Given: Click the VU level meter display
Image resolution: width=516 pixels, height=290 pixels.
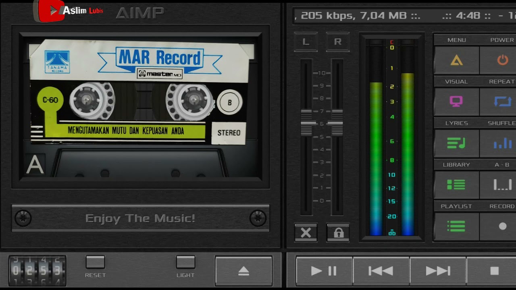Looking at the screenshot, I should 391,137.
